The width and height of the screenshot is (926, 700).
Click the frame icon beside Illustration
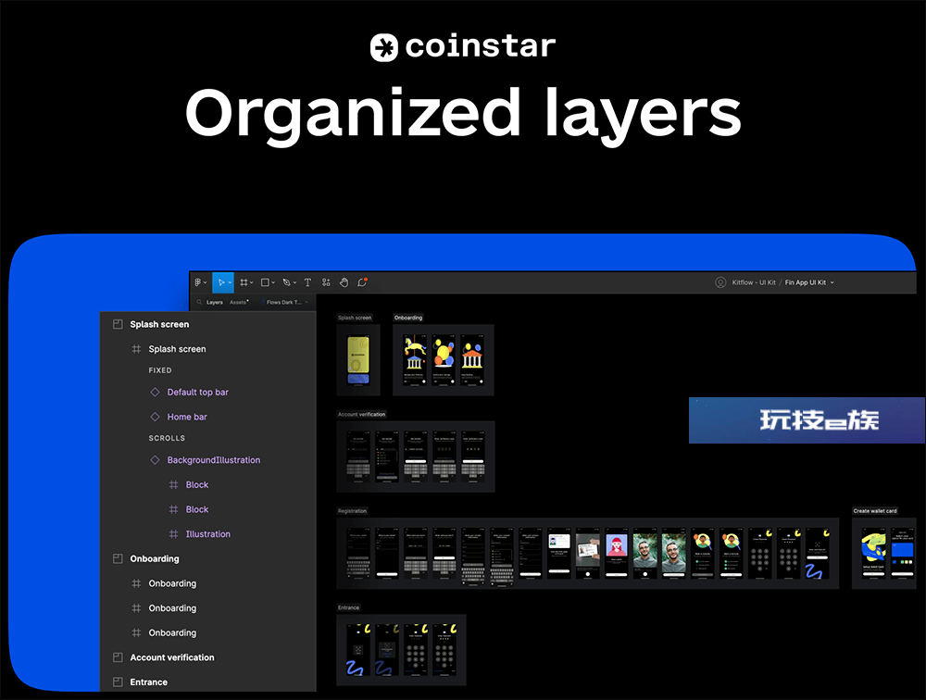(174, 534)
